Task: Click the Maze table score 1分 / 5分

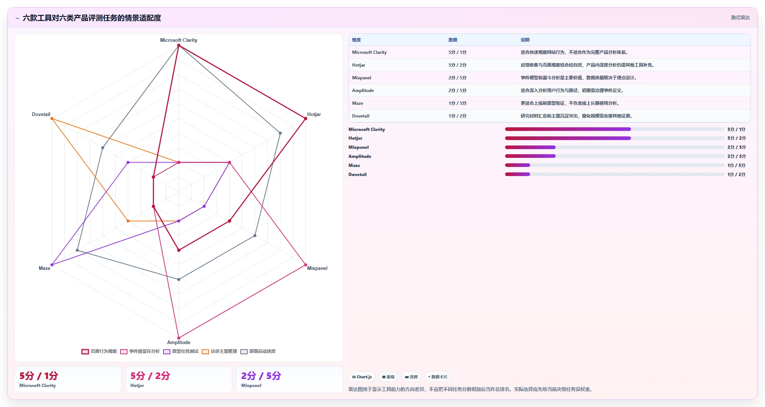Action: click(x=457, y=103)
